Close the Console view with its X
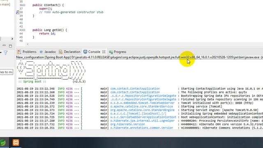263x148 pixels. 104,52
